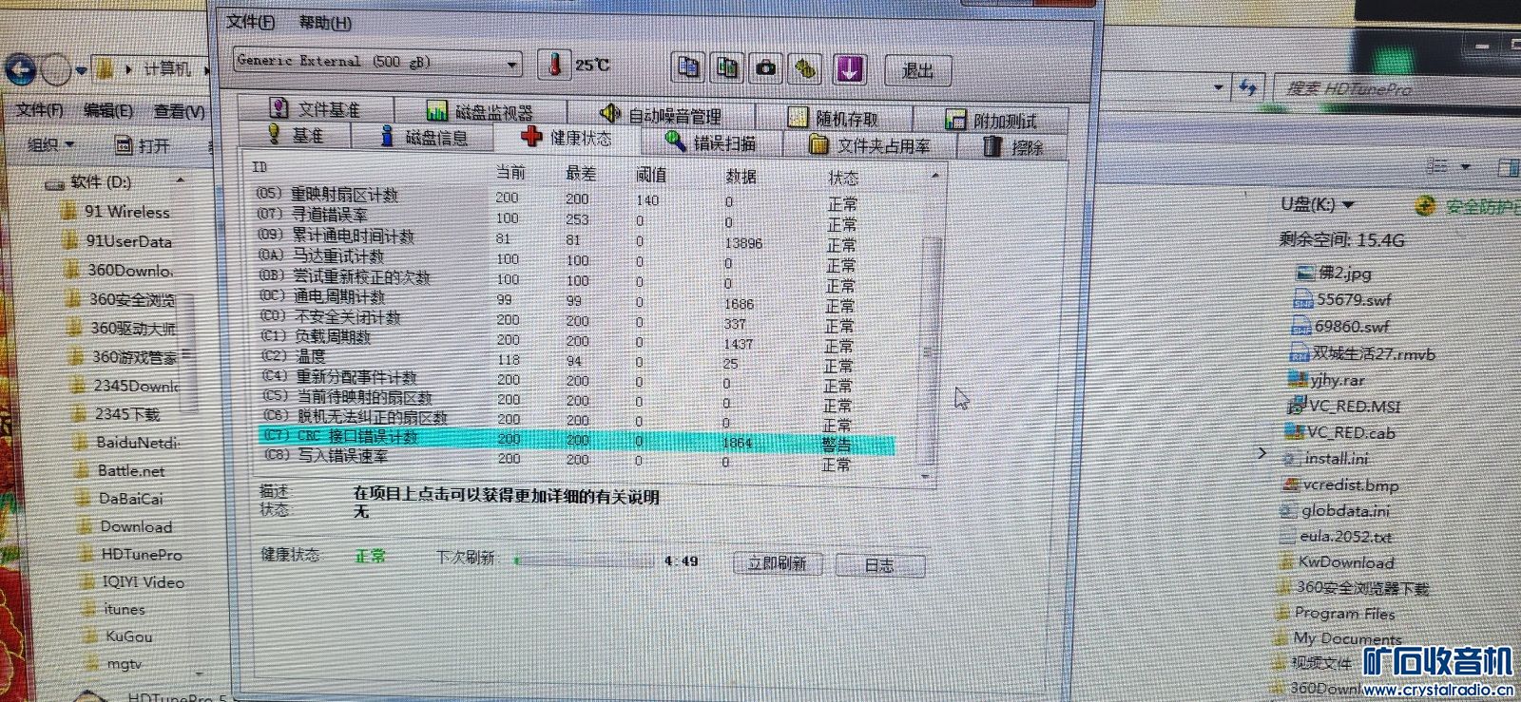Select the 健康状态 tab

pos(568,138)
